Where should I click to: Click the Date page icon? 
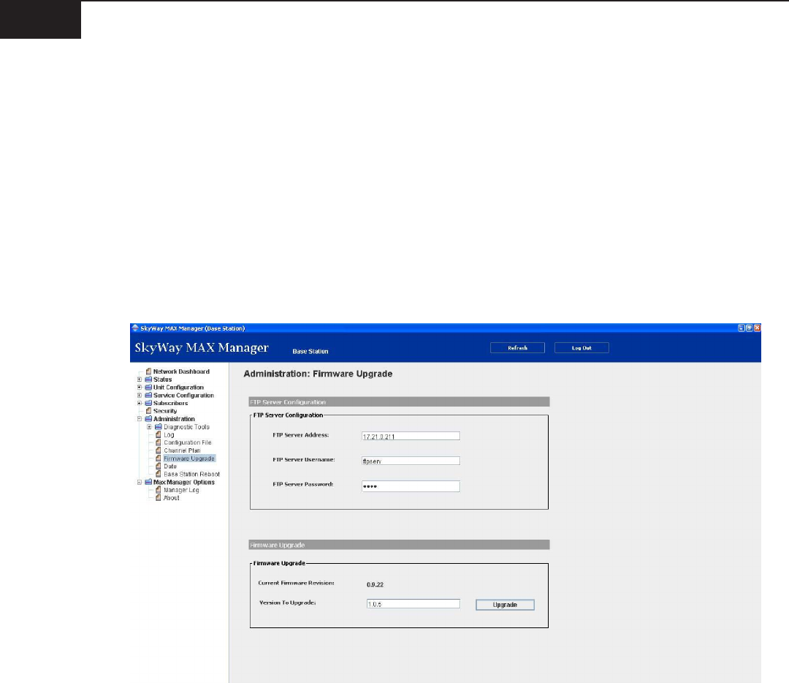(159, 466)
